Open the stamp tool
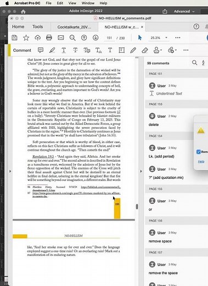The image size is (208, 286). click(158, 50)
